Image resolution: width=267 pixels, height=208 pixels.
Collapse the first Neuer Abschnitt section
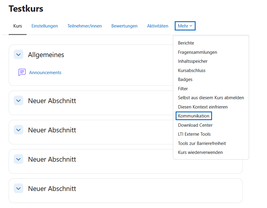tap(19, 101)
